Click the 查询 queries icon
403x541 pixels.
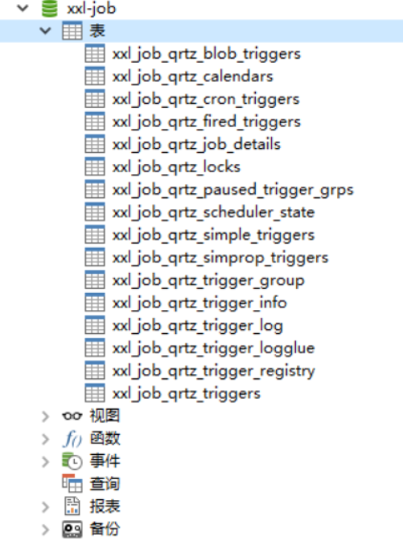(x=72, y=484)
